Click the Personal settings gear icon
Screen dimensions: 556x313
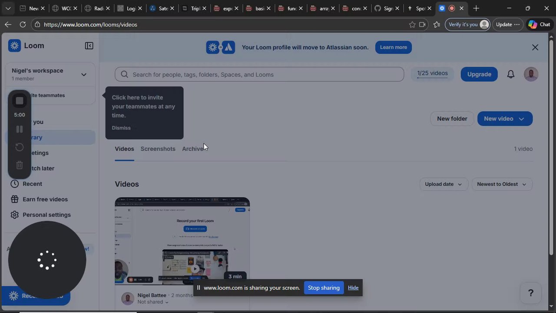15,215
